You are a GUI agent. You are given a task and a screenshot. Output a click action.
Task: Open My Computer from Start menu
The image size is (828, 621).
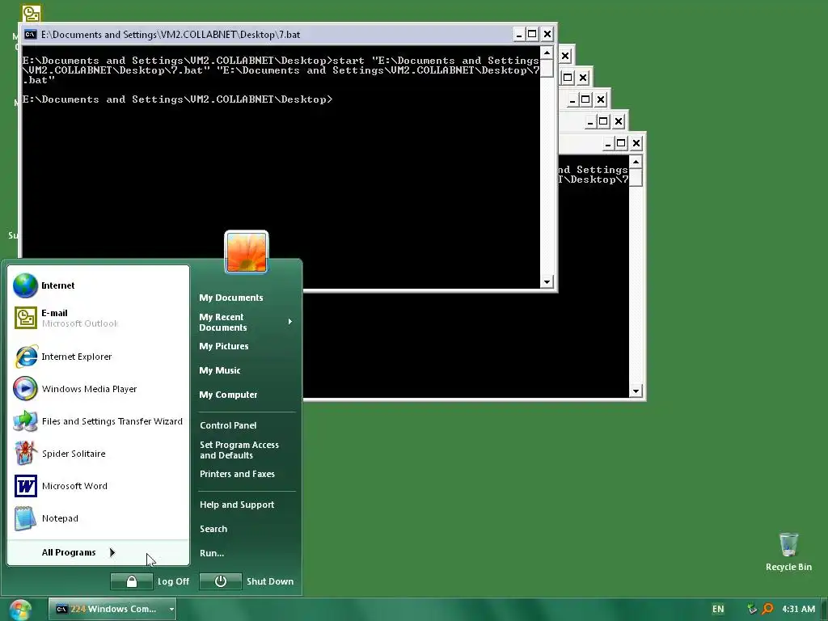[228, 395]
